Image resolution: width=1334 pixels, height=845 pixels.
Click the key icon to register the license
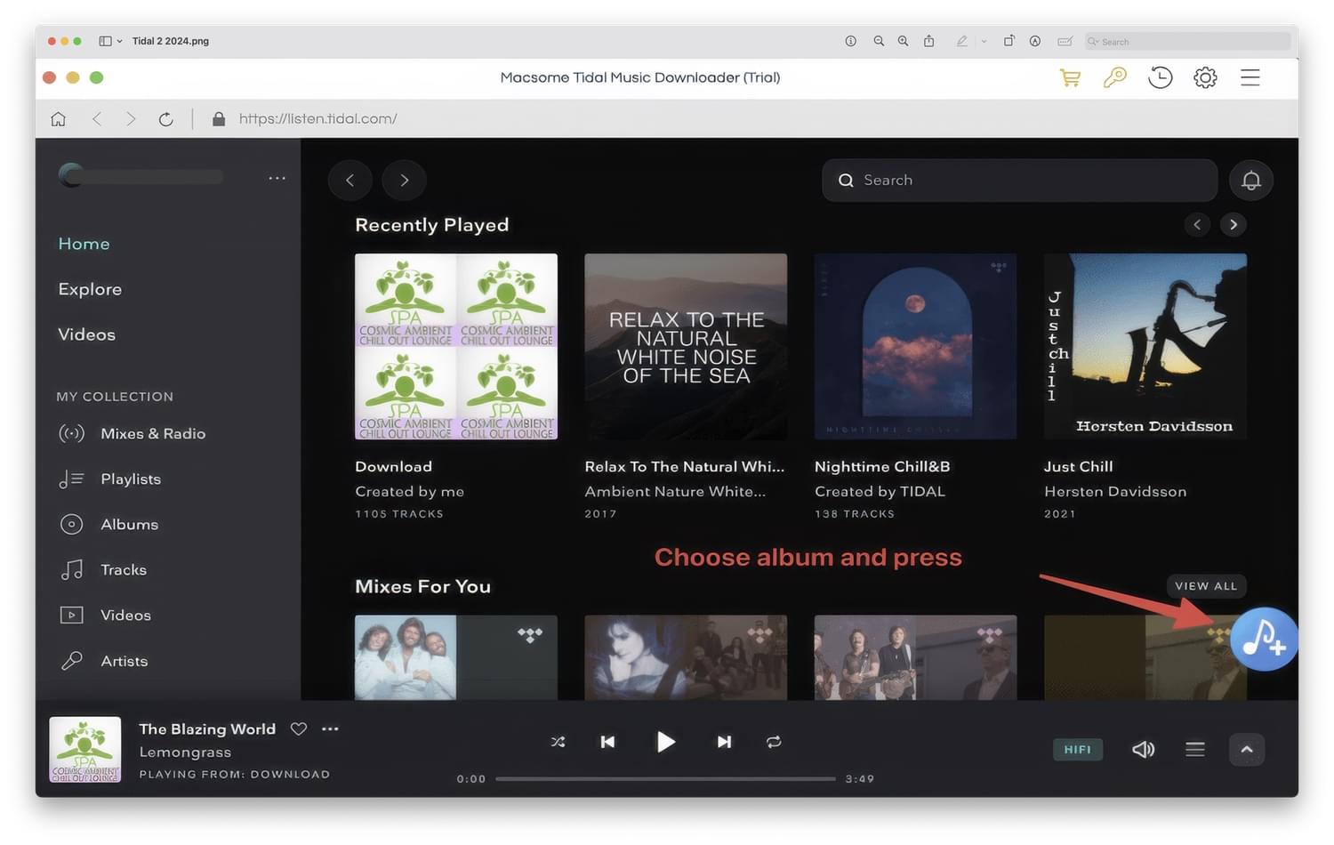[1114, 77]
